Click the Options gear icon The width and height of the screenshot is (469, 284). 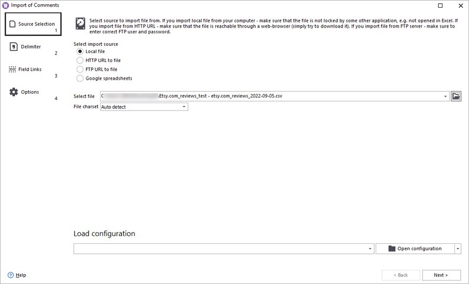point(14,92)
